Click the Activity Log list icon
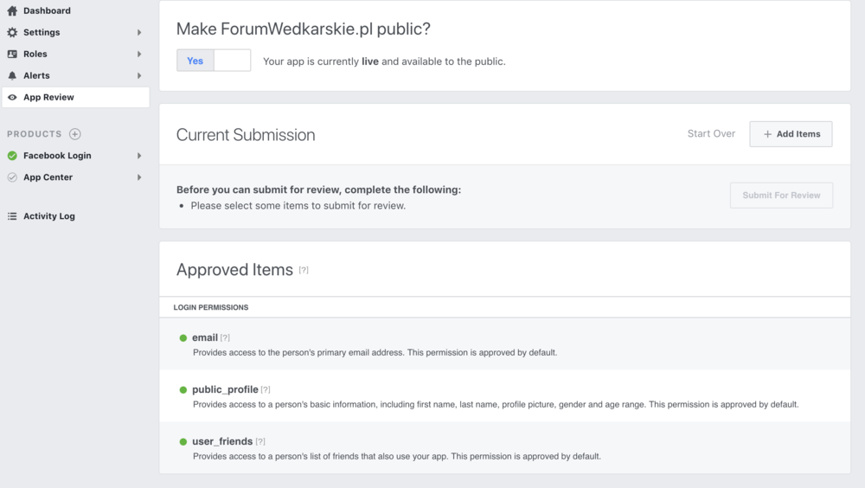The height and width of the screenshot is (488, 865). point(12,216)
